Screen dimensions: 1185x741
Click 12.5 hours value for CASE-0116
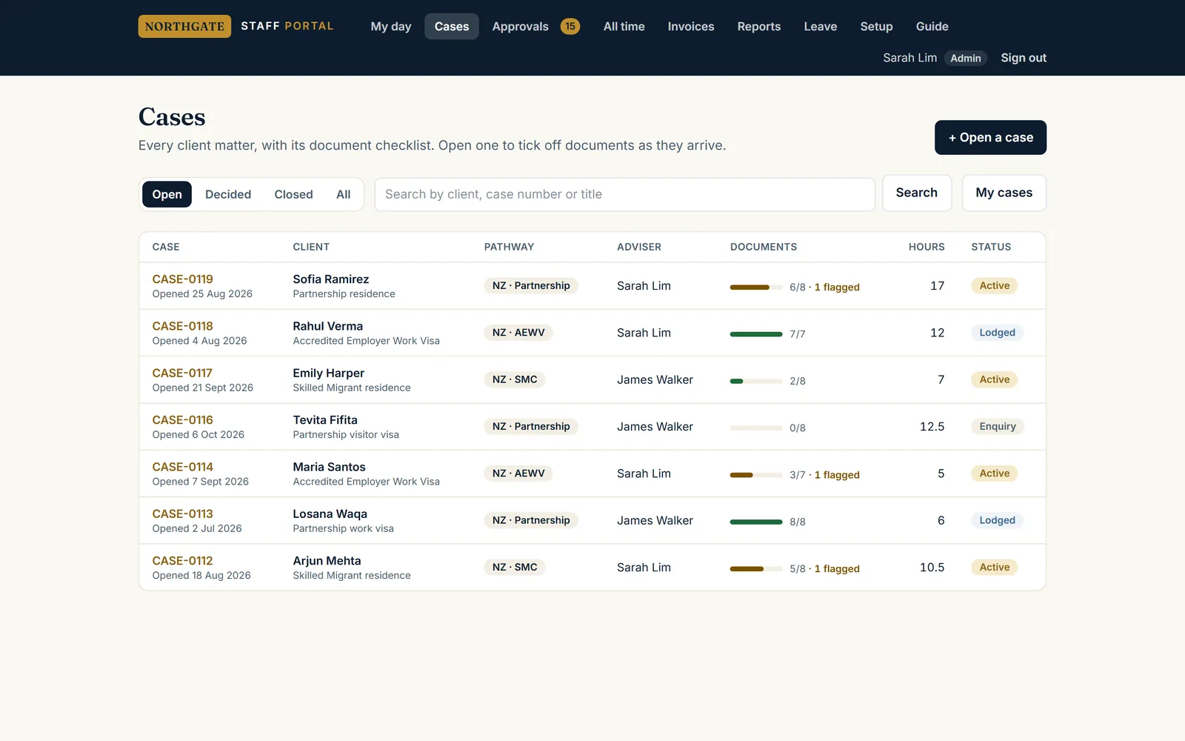coord(932,427)
